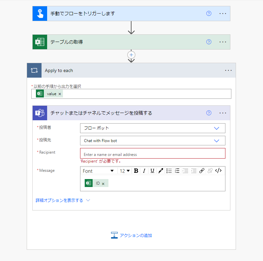The width and height of the screenshot is (263, 261).
Task: Click the insert hyperlink icon
Action: point(202,171)
